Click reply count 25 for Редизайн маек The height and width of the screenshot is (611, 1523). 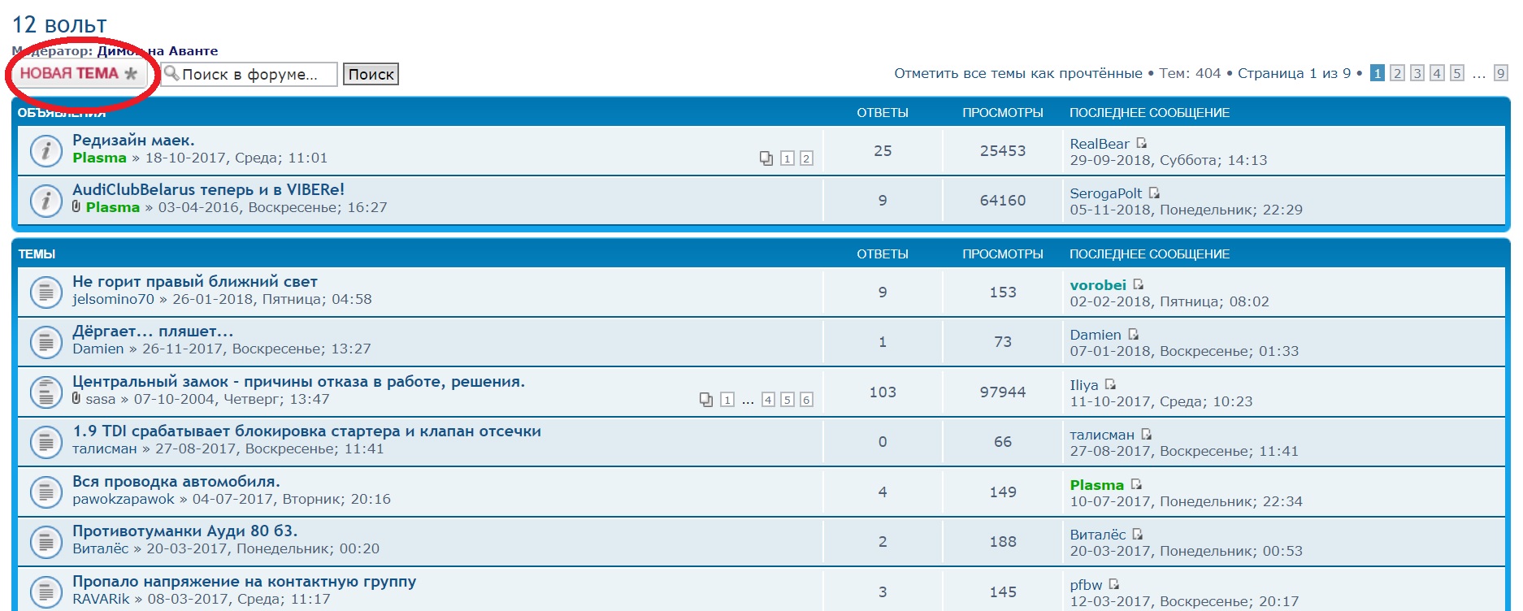coord(883,150)
